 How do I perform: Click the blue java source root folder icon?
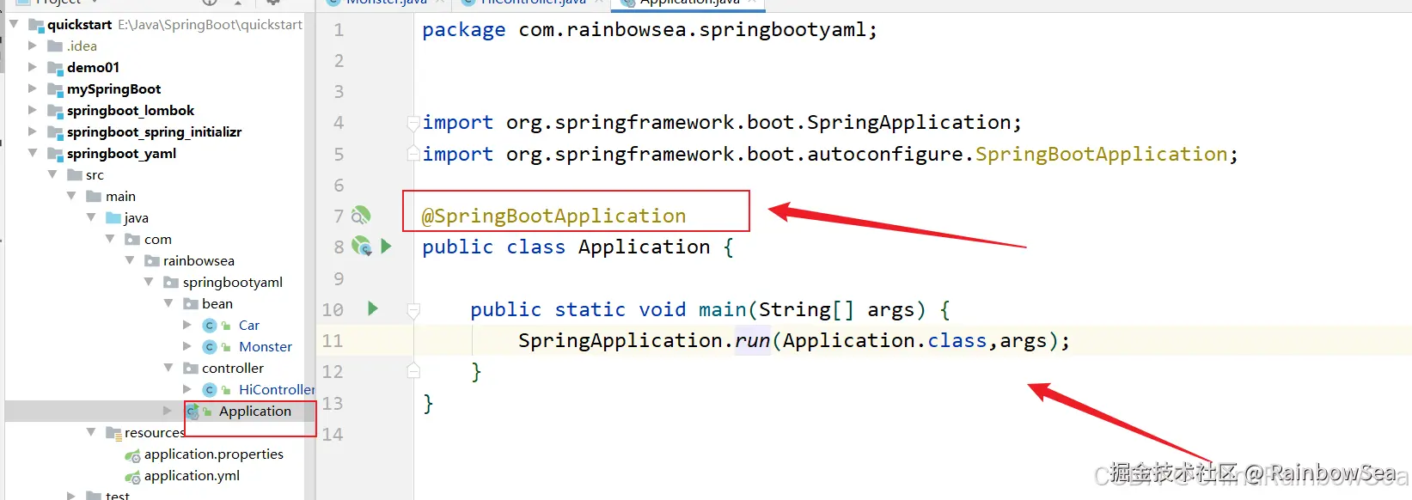[x=113, y=218]
